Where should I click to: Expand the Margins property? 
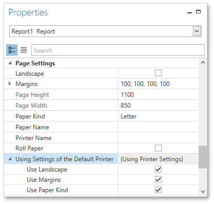pos(10,83)
